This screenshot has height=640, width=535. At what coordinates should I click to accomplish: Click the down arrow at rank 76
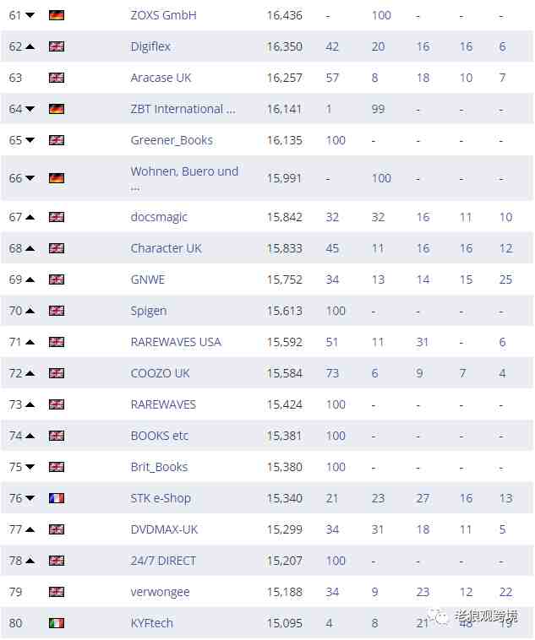click(30, 498)
